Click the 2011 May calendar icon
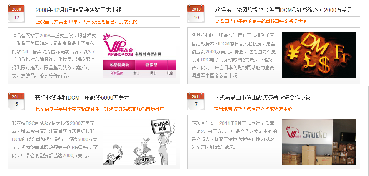This screenshot has width=369, height=176. coord(16,101)
